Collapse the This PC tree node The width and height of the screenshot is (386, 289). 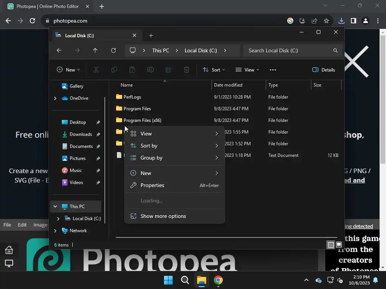pyautogui.click(x=55, y=207)
